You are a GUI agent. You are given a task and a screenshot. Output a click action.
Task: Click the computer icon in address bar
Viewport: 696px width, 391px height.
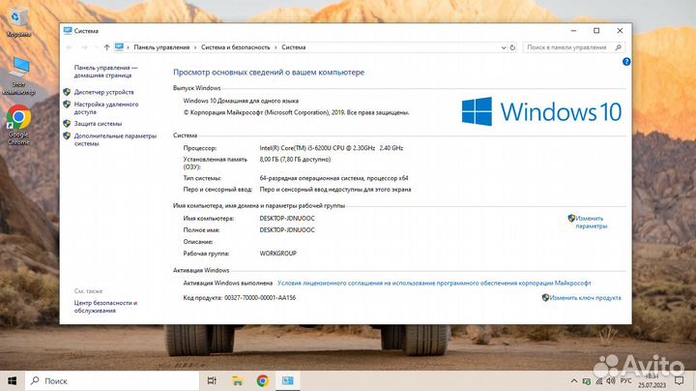pyautogui.click(x=119, y=47)
